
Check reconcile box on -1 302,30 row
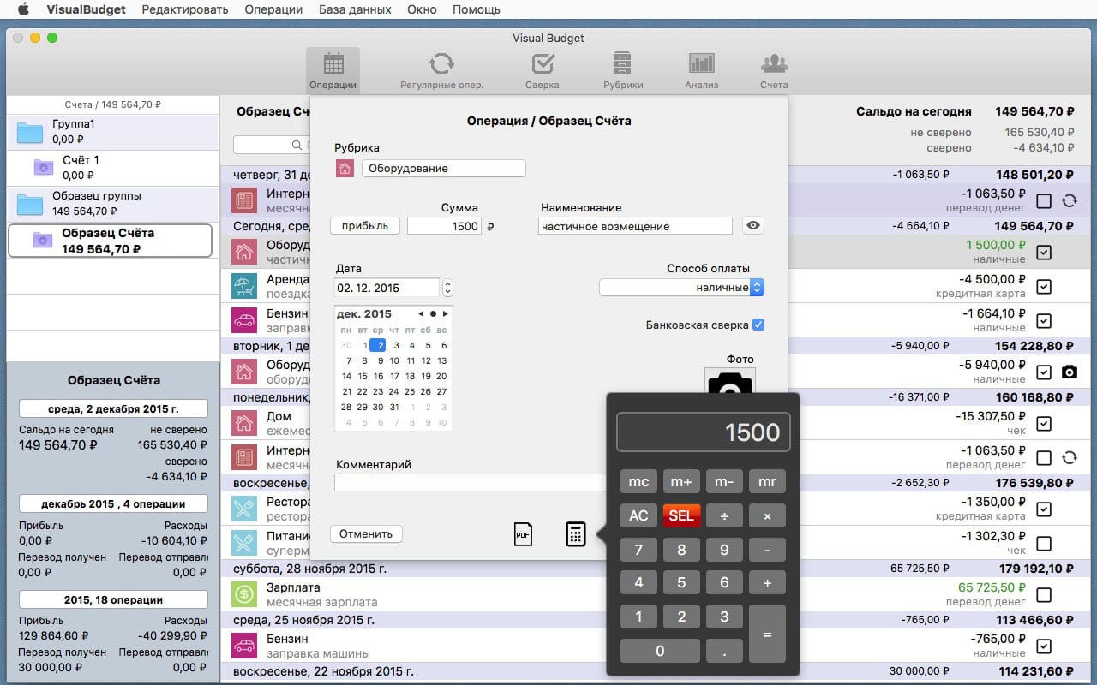pos(1044,544)
